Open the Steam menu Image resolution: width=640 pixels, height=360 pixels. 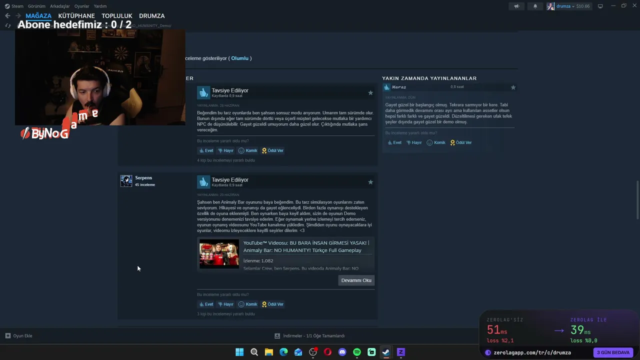click(x=14, y=6)
